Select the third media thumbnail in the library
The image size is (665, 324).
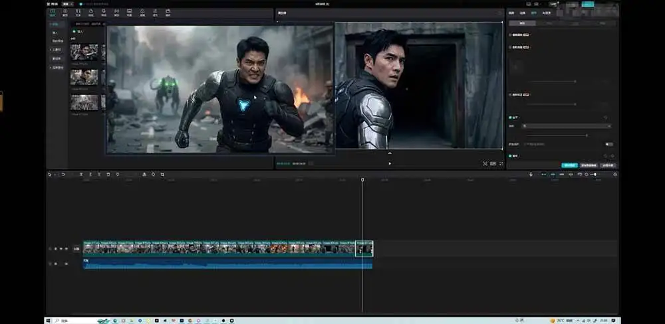tap(84, 102)
